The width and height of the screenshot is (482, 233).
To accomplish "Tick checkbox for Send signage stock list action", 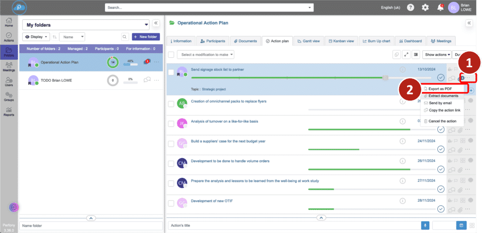I will tap(171, 72).
